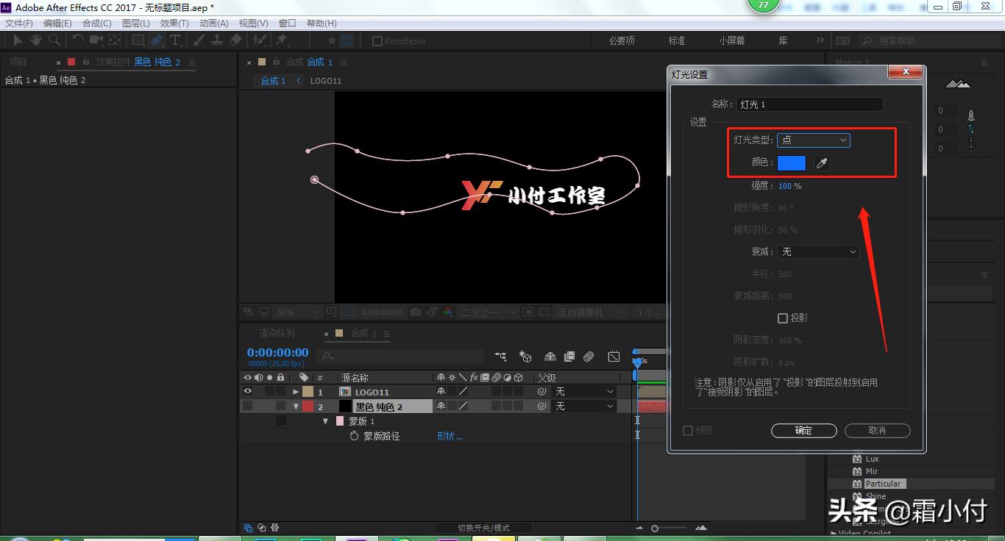
Task: Select the Brush tool
Action: (x=199, y=40)
